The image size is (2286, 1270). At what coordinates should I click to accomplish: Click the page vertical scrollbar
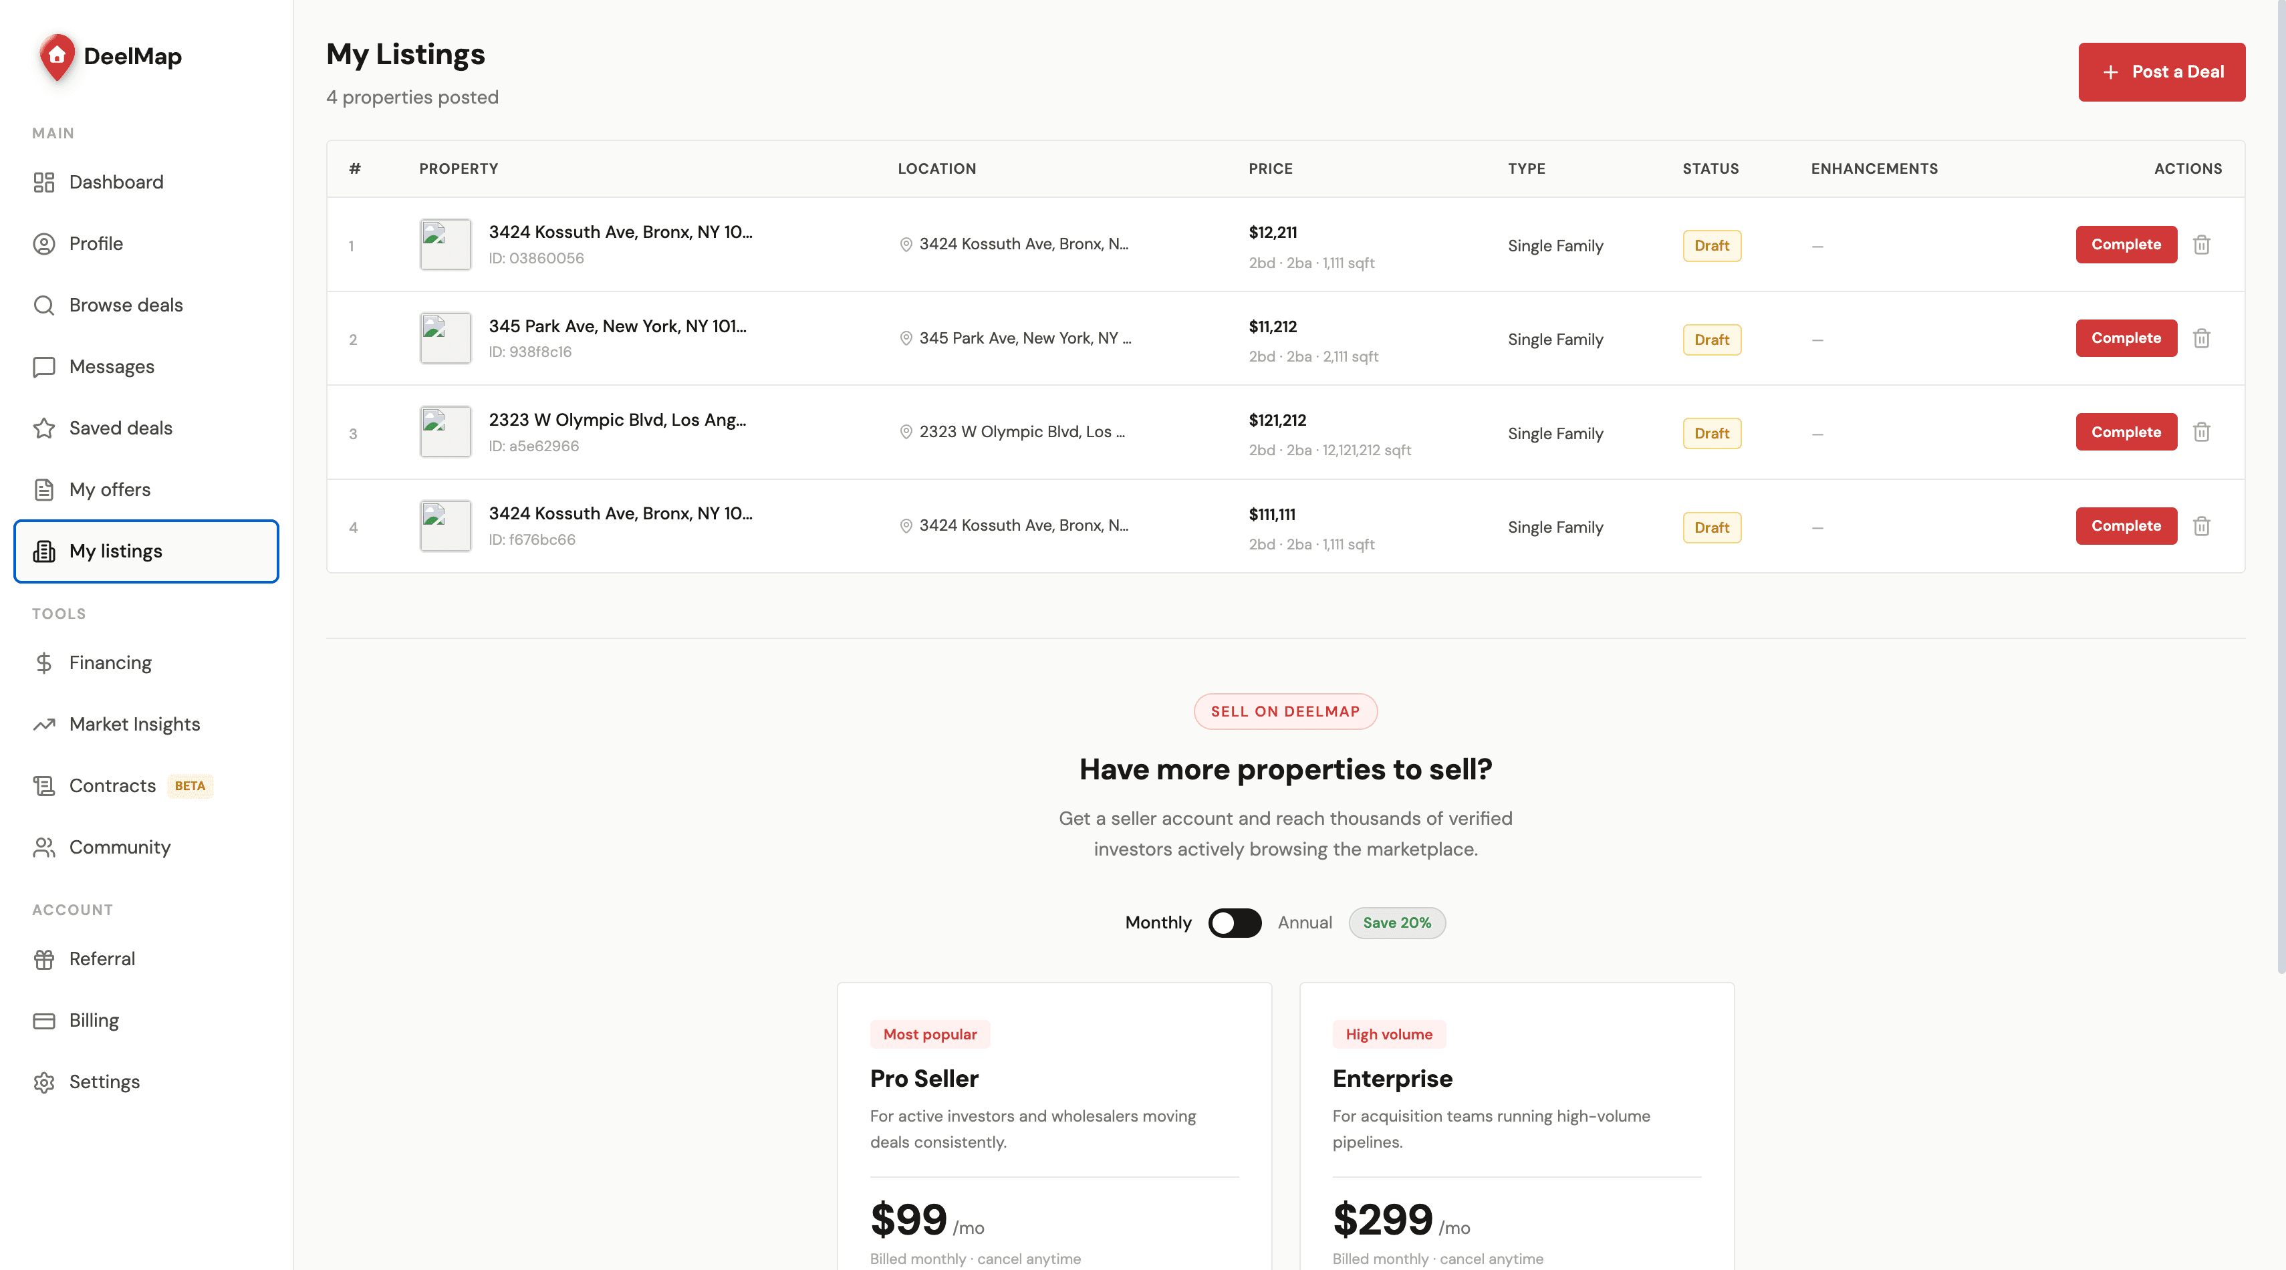pos(2280,488)
